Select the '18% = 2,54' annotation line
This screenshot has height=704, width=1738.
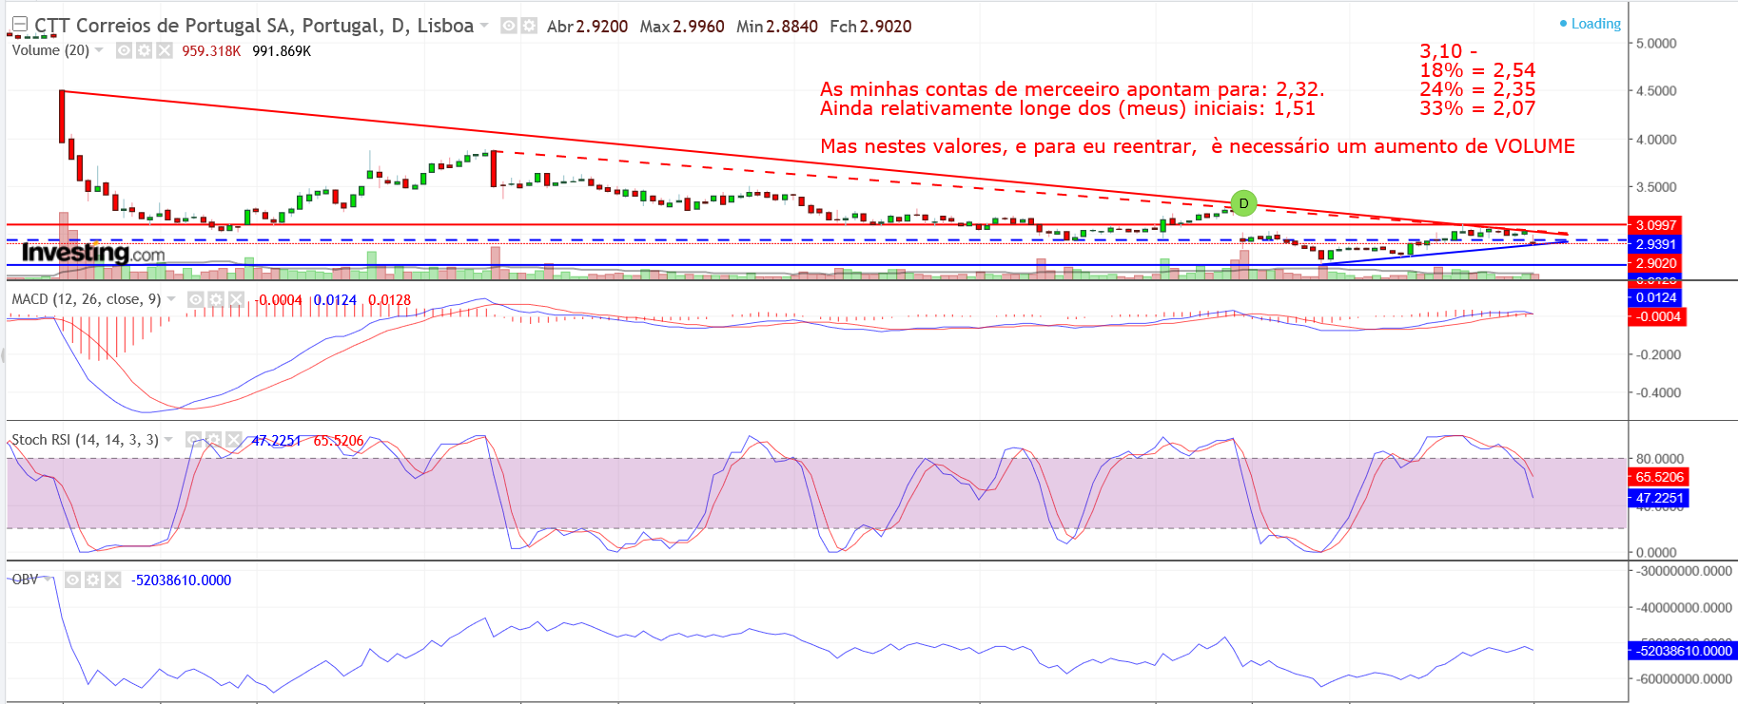[1477, 70]
